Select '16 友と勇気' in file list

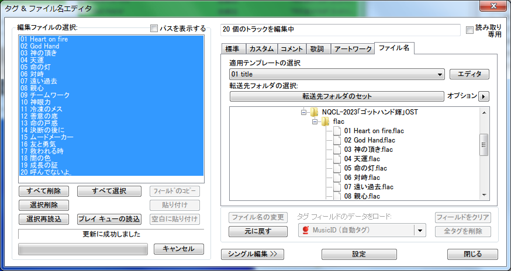pyautogui.click(x=111, y=144)
